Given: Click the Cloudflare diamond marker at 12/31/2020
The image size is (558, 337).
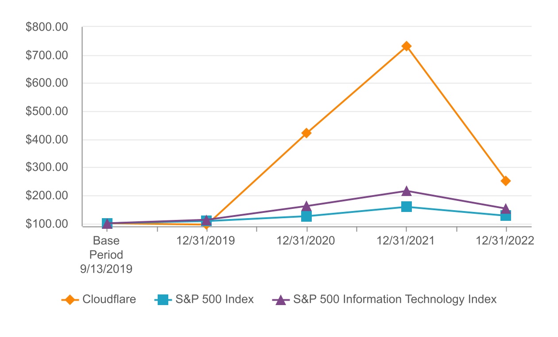Looking at the screenshot, I should pos(306,133).
